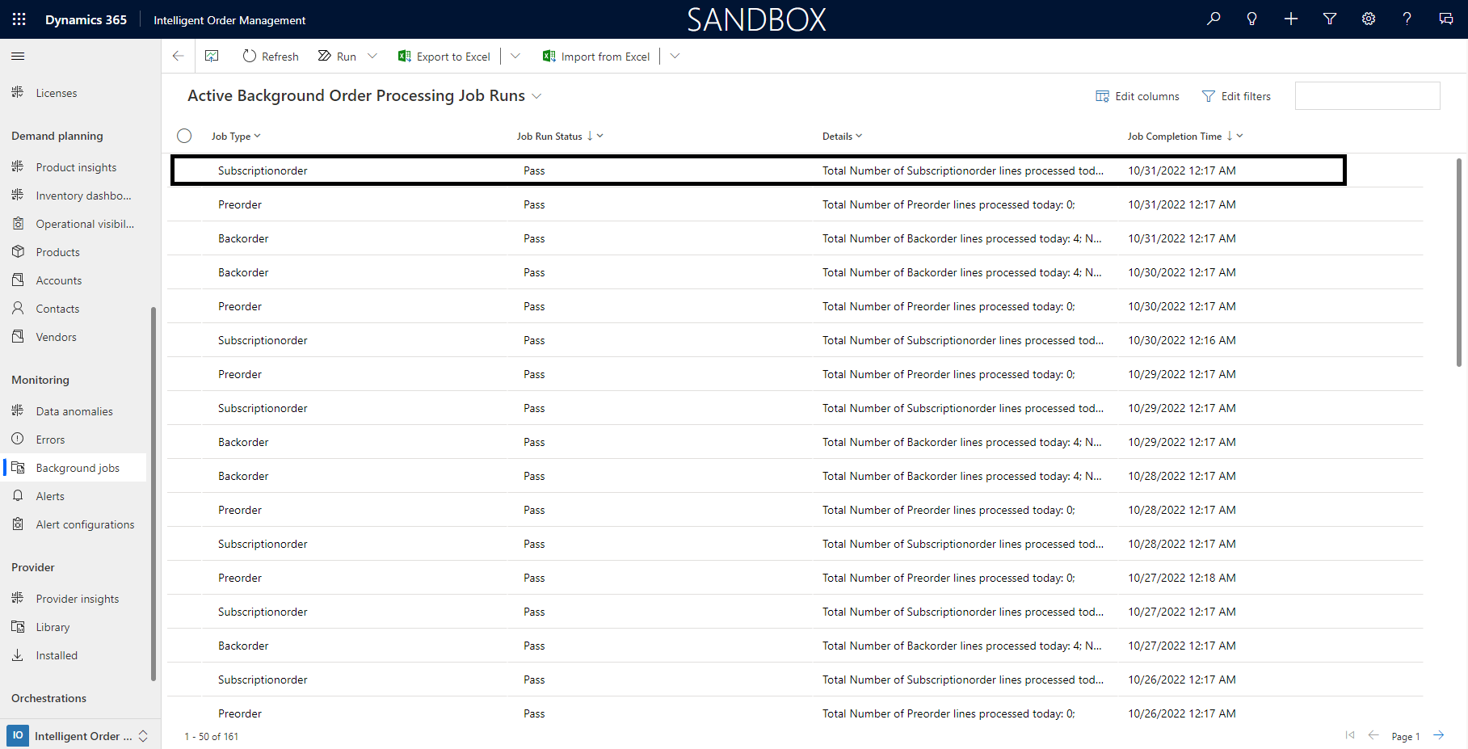Click the quick create plus icon

click(x=1290, y=19)
